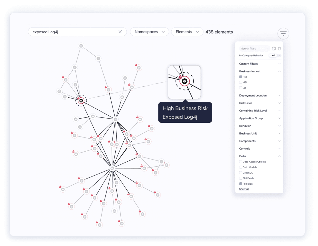Image resolution: width=318 pixels, height=246 pixels.
Task: Click the save filter icon
Action: [274, 48]
